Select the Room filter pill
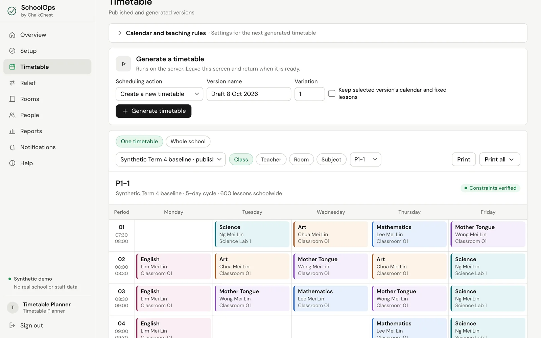Screen dimensions: 541x338 pos(301,160)
